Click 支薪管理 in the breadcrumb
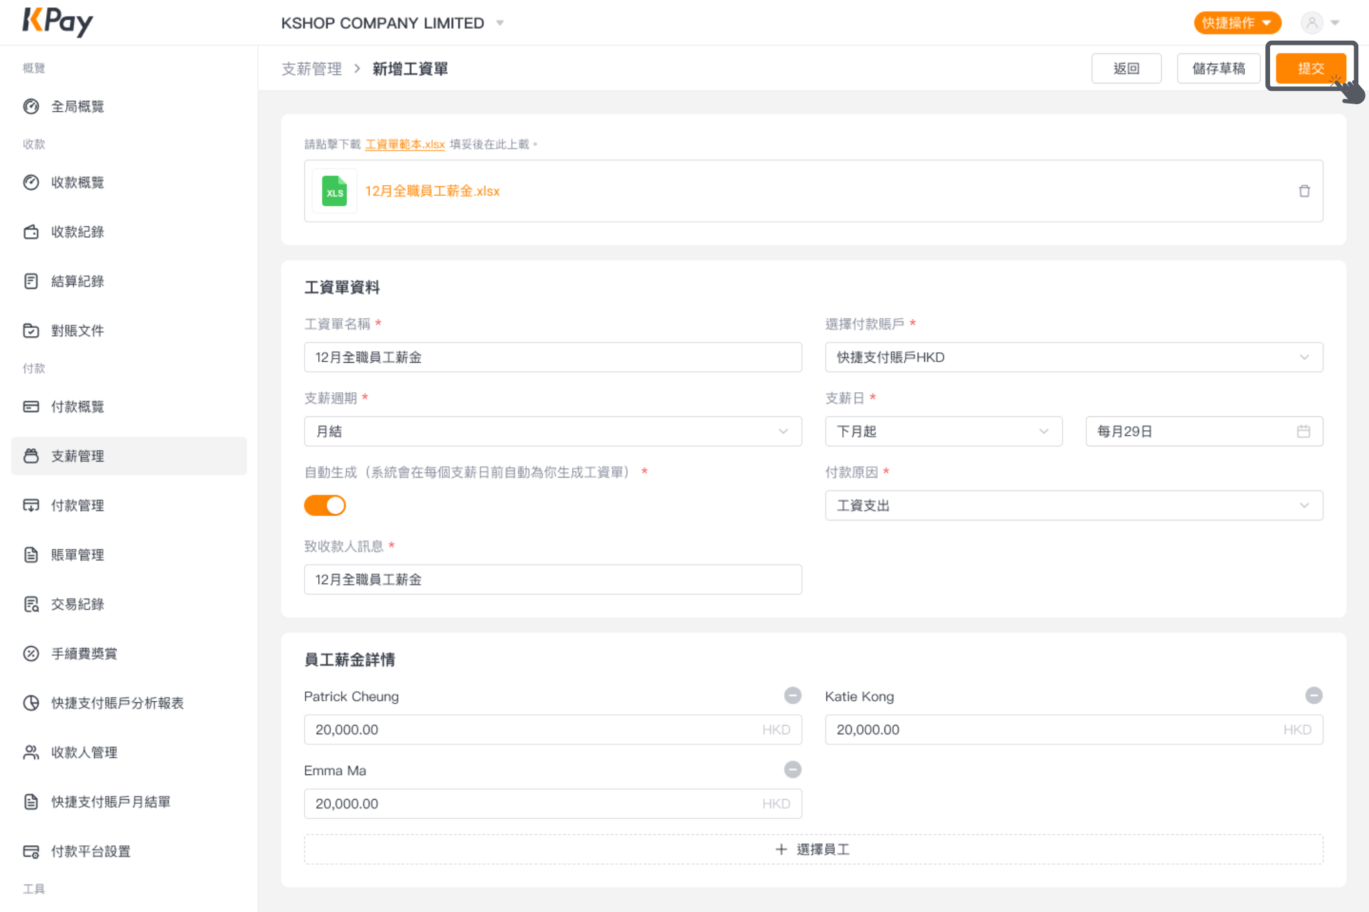 coord(312,69)
